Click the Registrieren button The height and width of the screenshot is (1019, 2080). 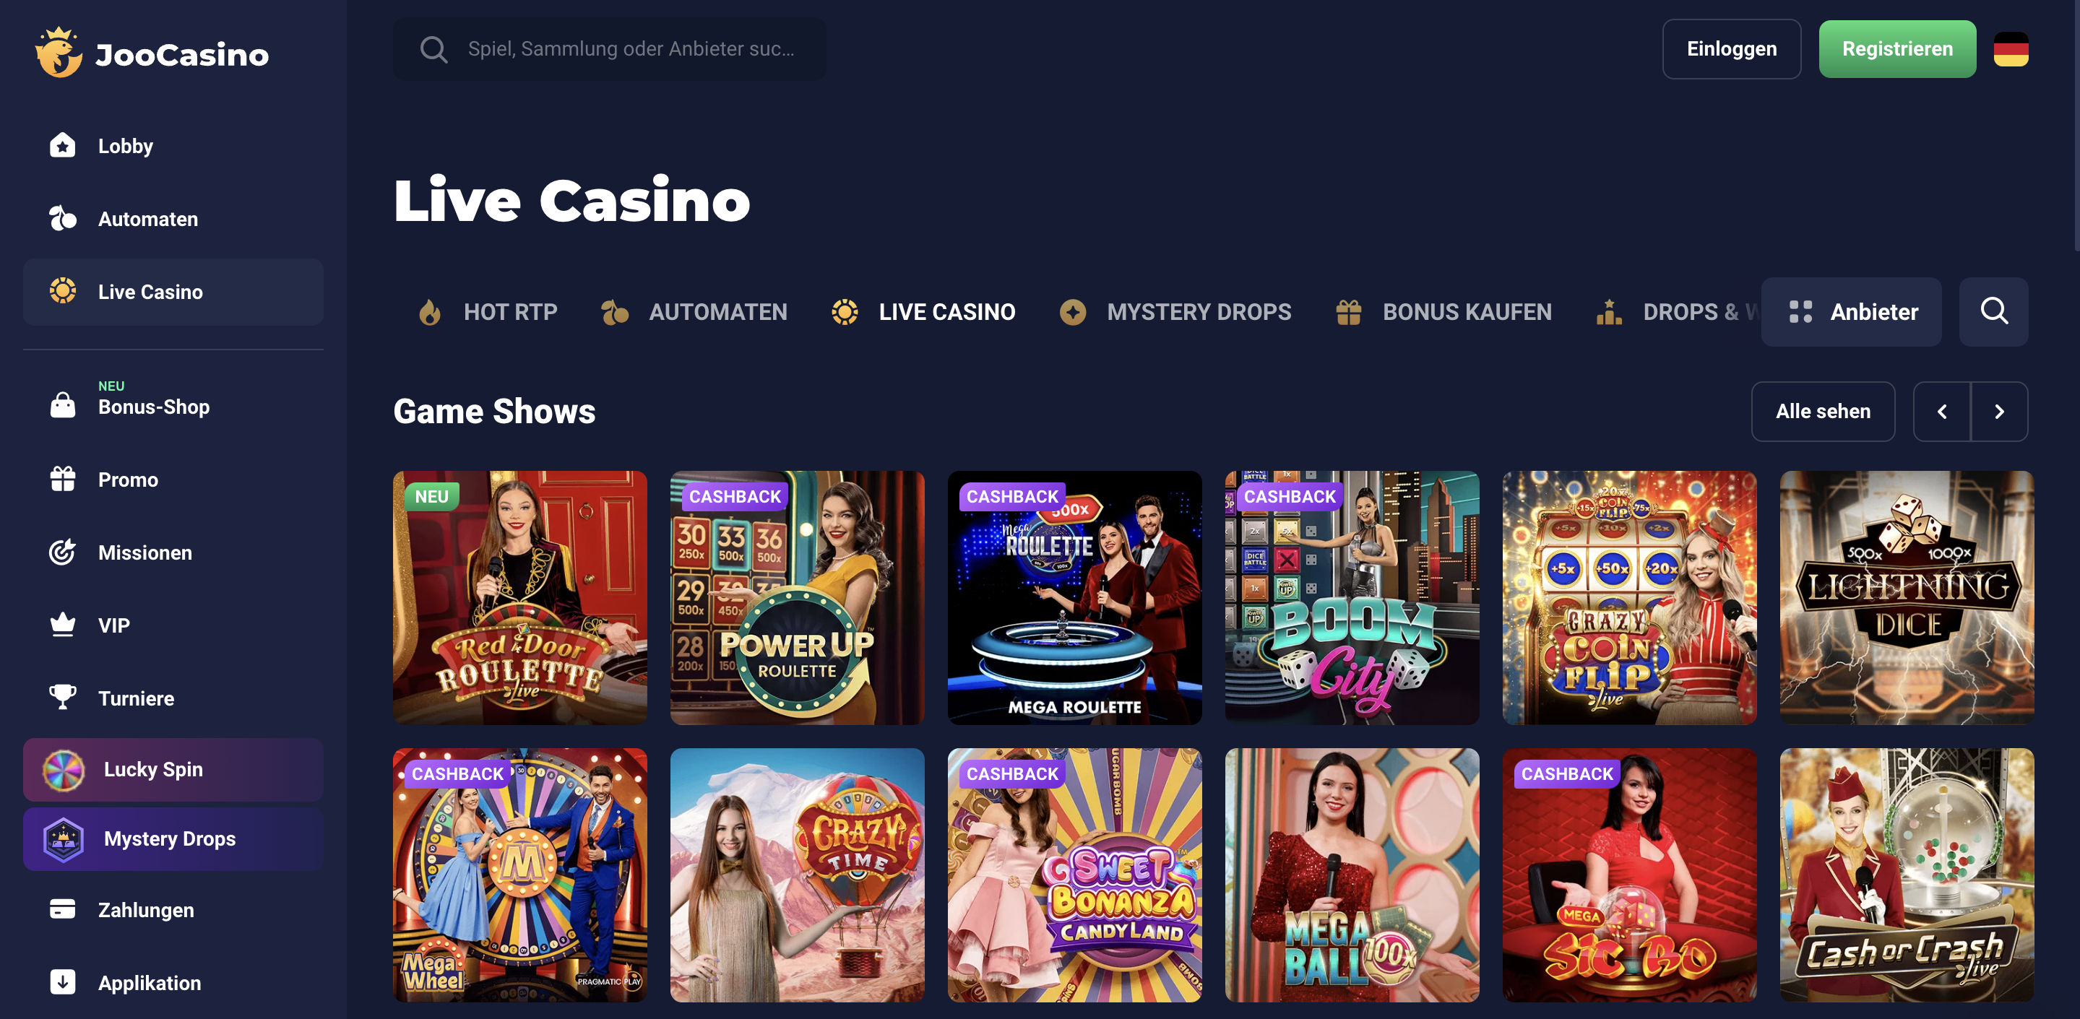click(x=1896, y=49)
